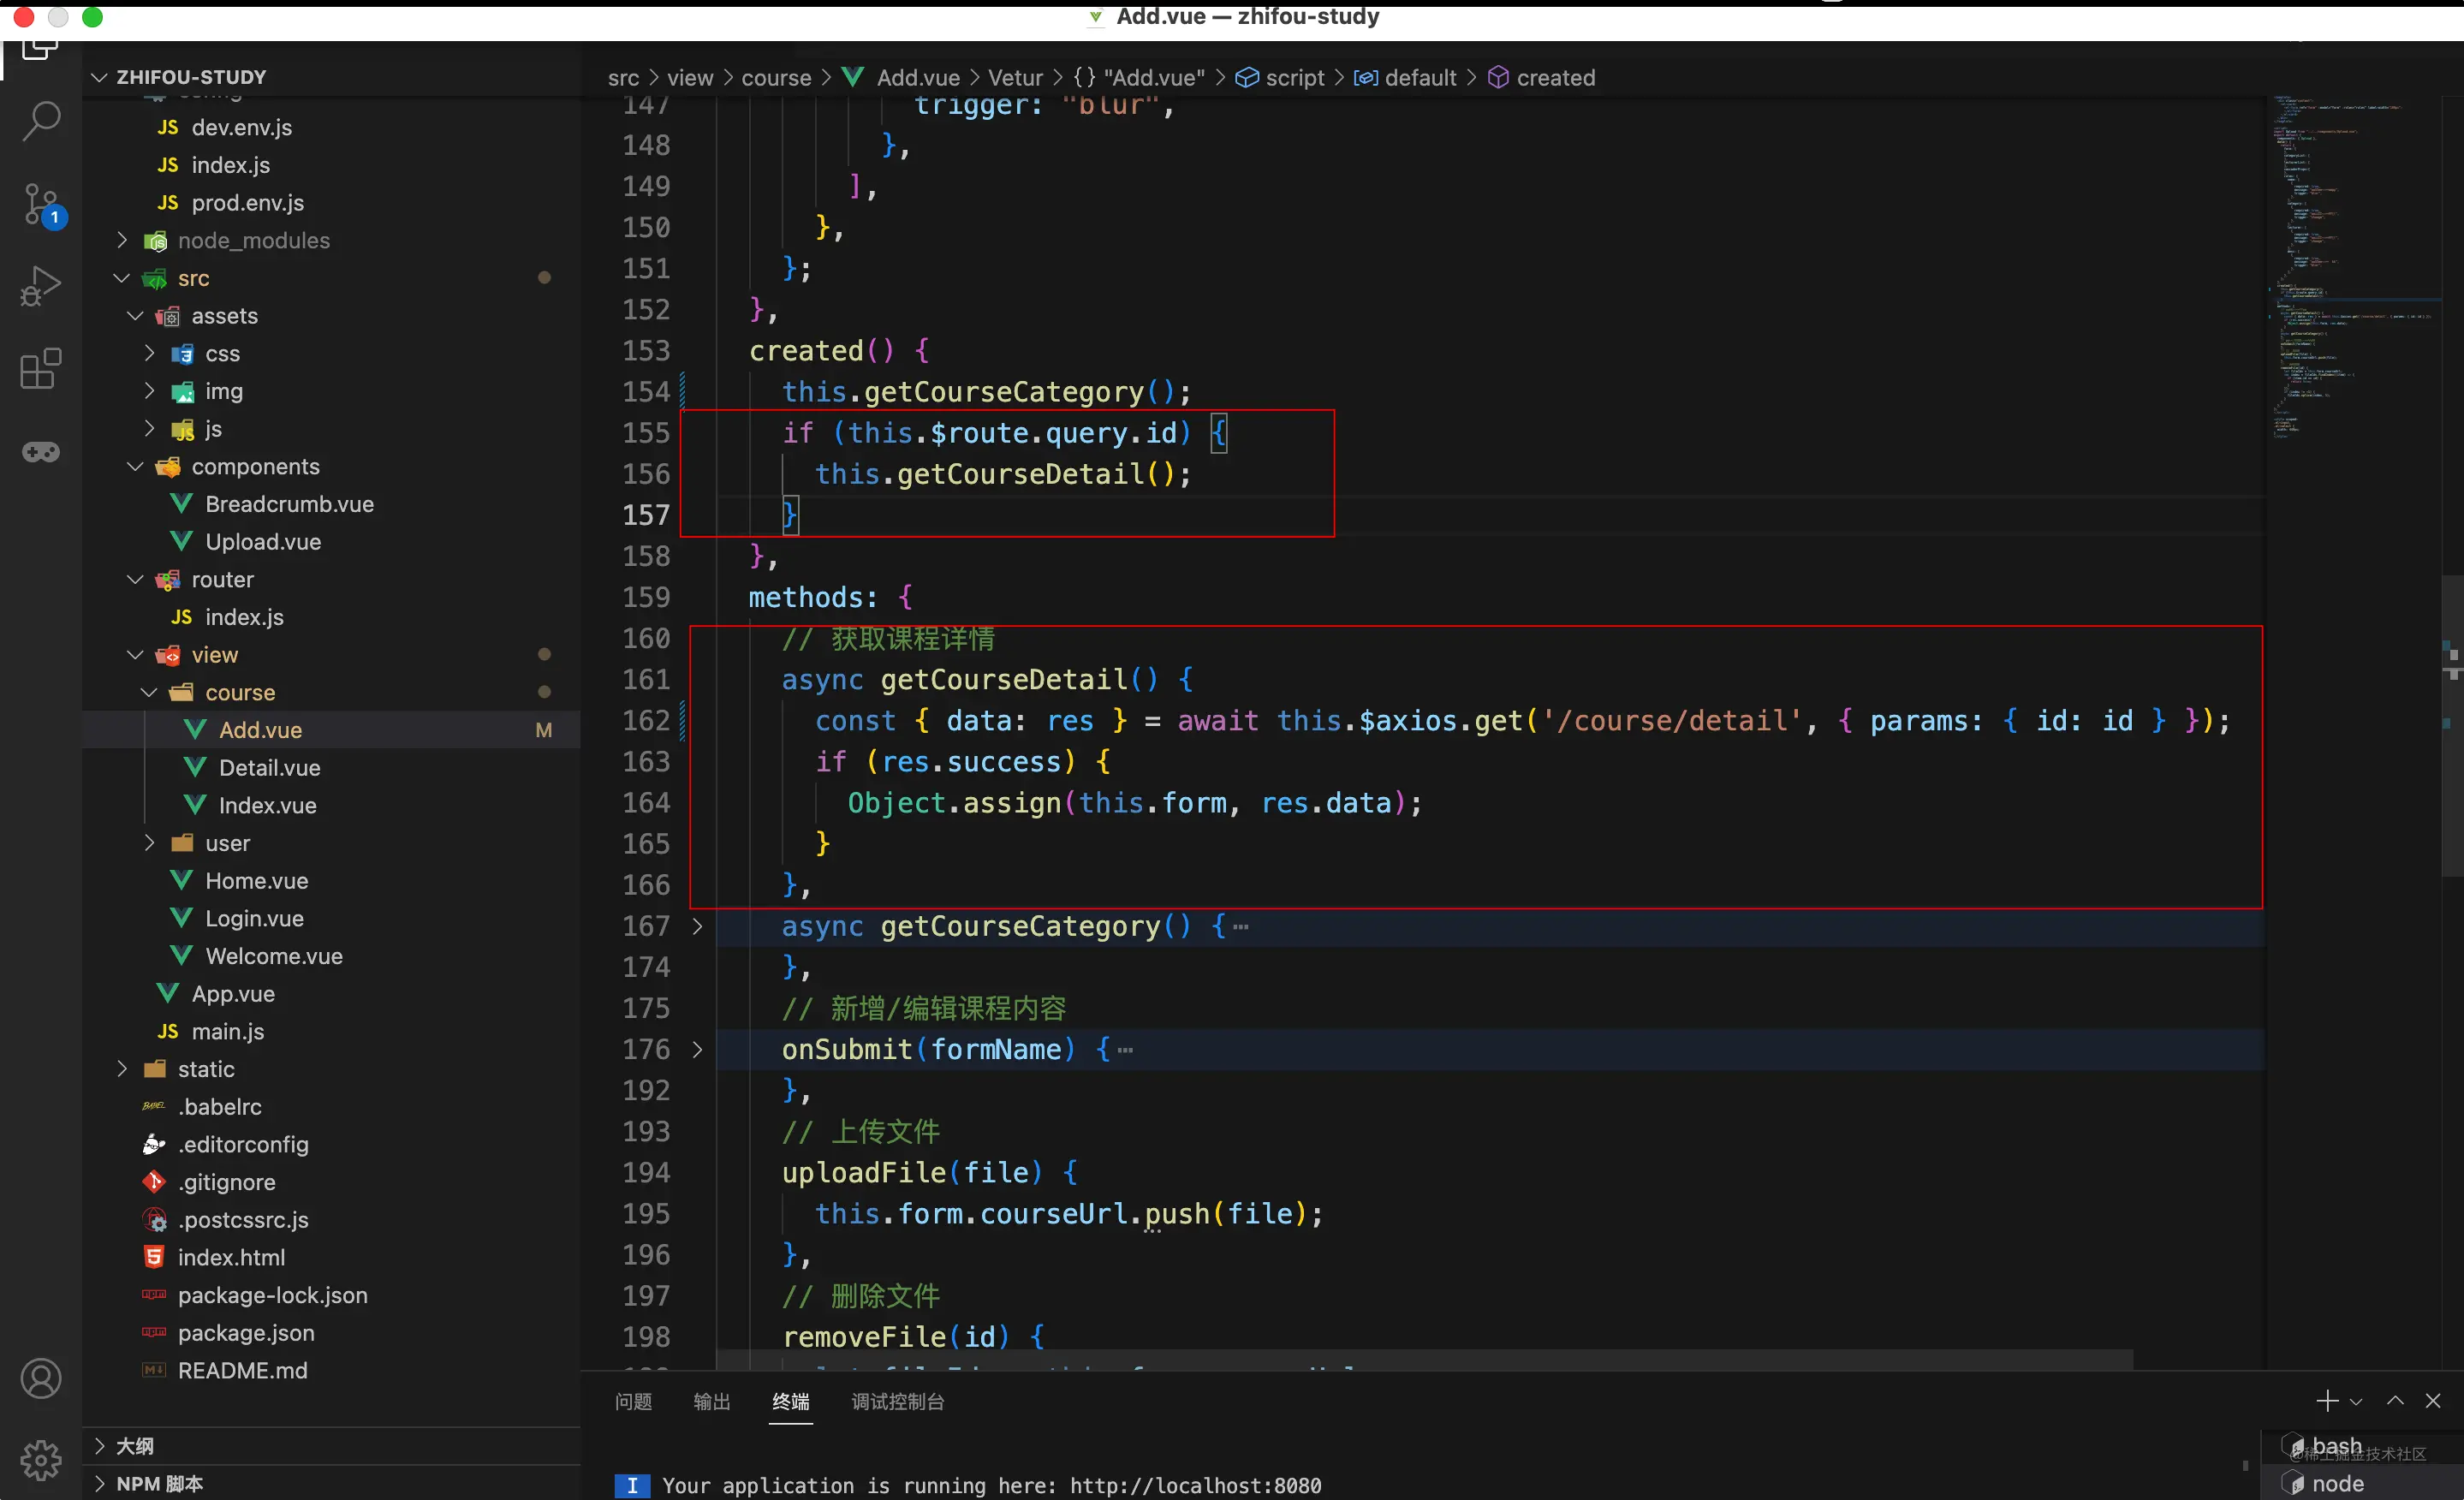
Task: Switch to the 问题 panel tab
Action: tap(633, 1402)
